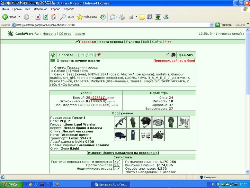Click Вывести форму нападения на персонажа
The height and width of the screenshot is (188, 250).
point(123,153)
